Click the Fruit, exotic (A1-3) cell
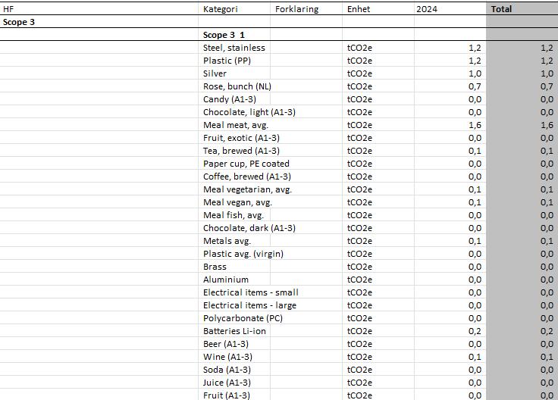 coord(241,138)
